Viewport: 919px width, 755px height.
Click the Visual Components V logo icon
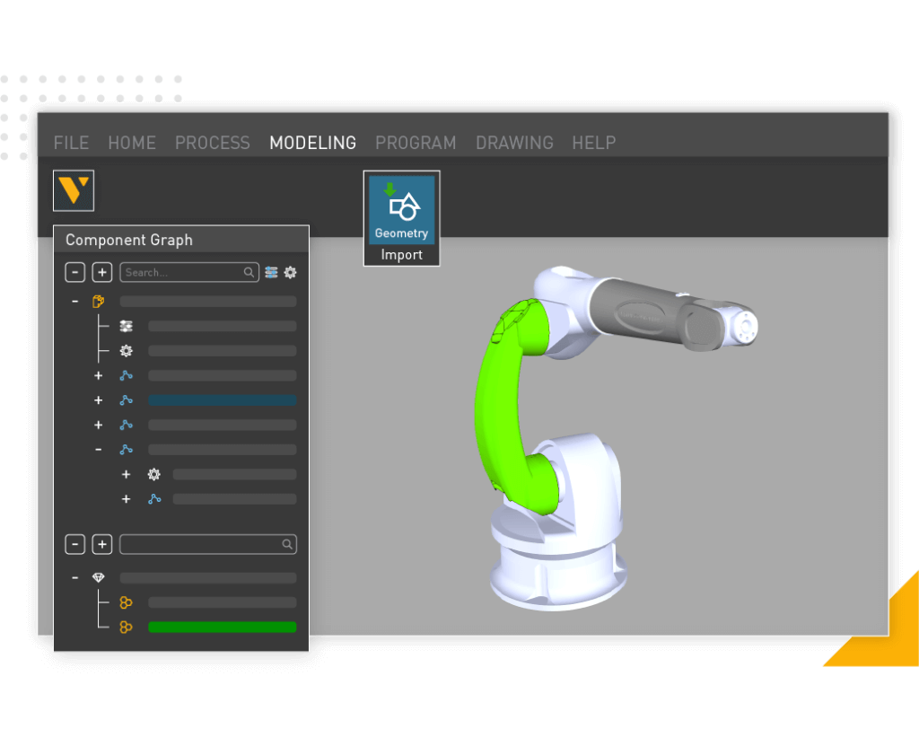74,190
